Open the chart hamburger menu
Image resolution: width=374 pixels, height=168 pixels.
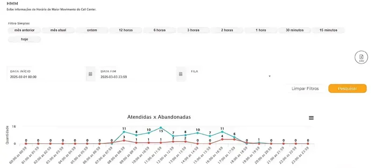pos(311,118)
